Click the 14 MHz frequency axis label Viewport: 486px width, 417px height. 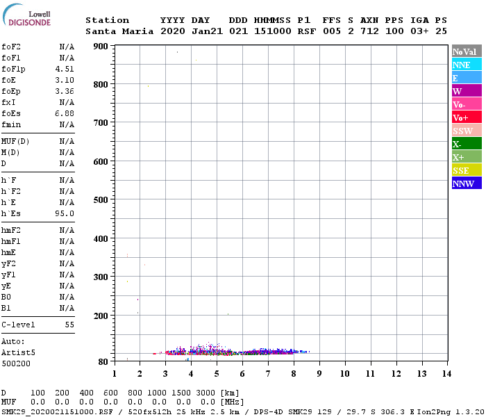click(x=446, y=374)
